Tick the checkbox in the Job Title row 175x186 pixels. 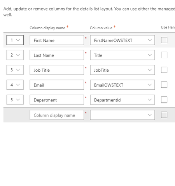(164, 70)
